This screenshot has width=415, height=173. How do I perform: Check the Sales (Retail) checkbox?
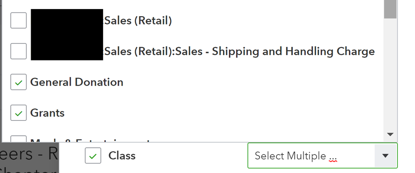[x=18, y=20]
